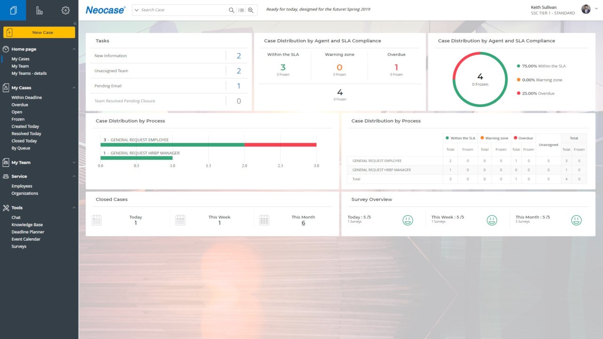Collapse the My Cases section chevron
This screenshot has width=603, height=339.
coord(74,88)
